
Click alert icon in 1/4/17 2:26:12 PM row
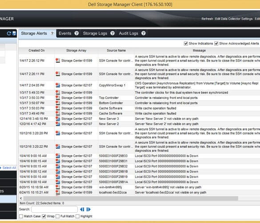pyautogui.click(x=58, y=61)
